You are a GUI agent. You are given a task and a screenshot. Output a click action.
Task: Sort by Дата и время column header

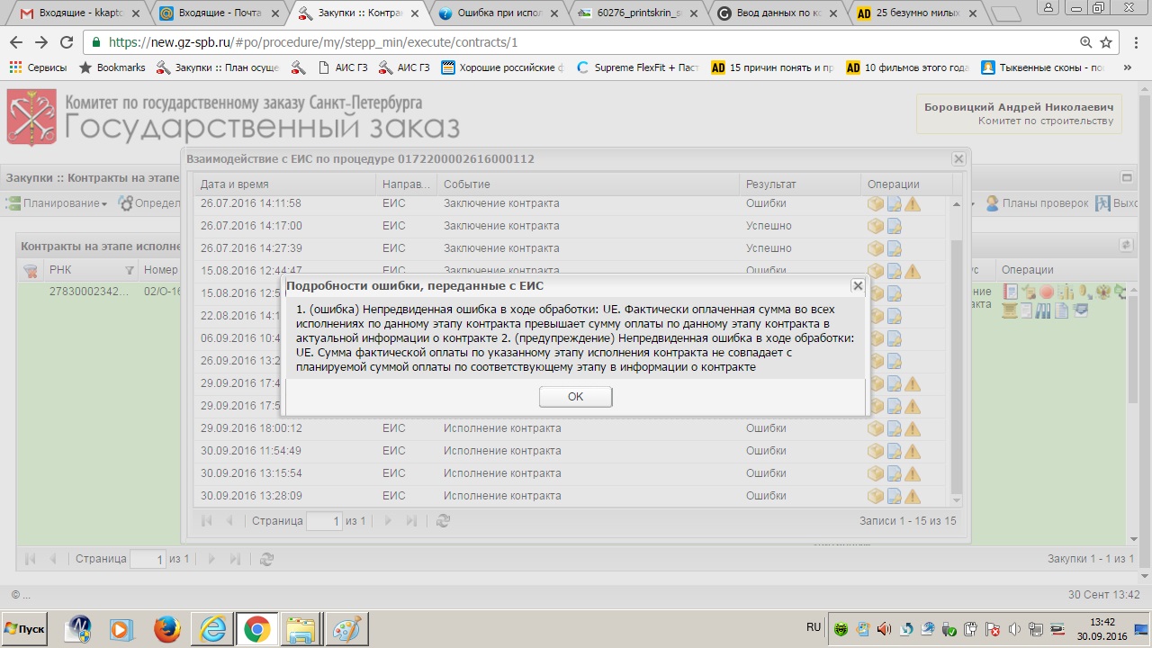click(284, 184)
